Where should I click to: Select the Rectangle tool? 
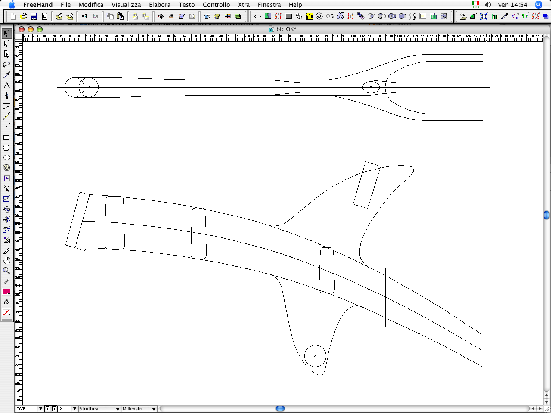tap(6, 137)
